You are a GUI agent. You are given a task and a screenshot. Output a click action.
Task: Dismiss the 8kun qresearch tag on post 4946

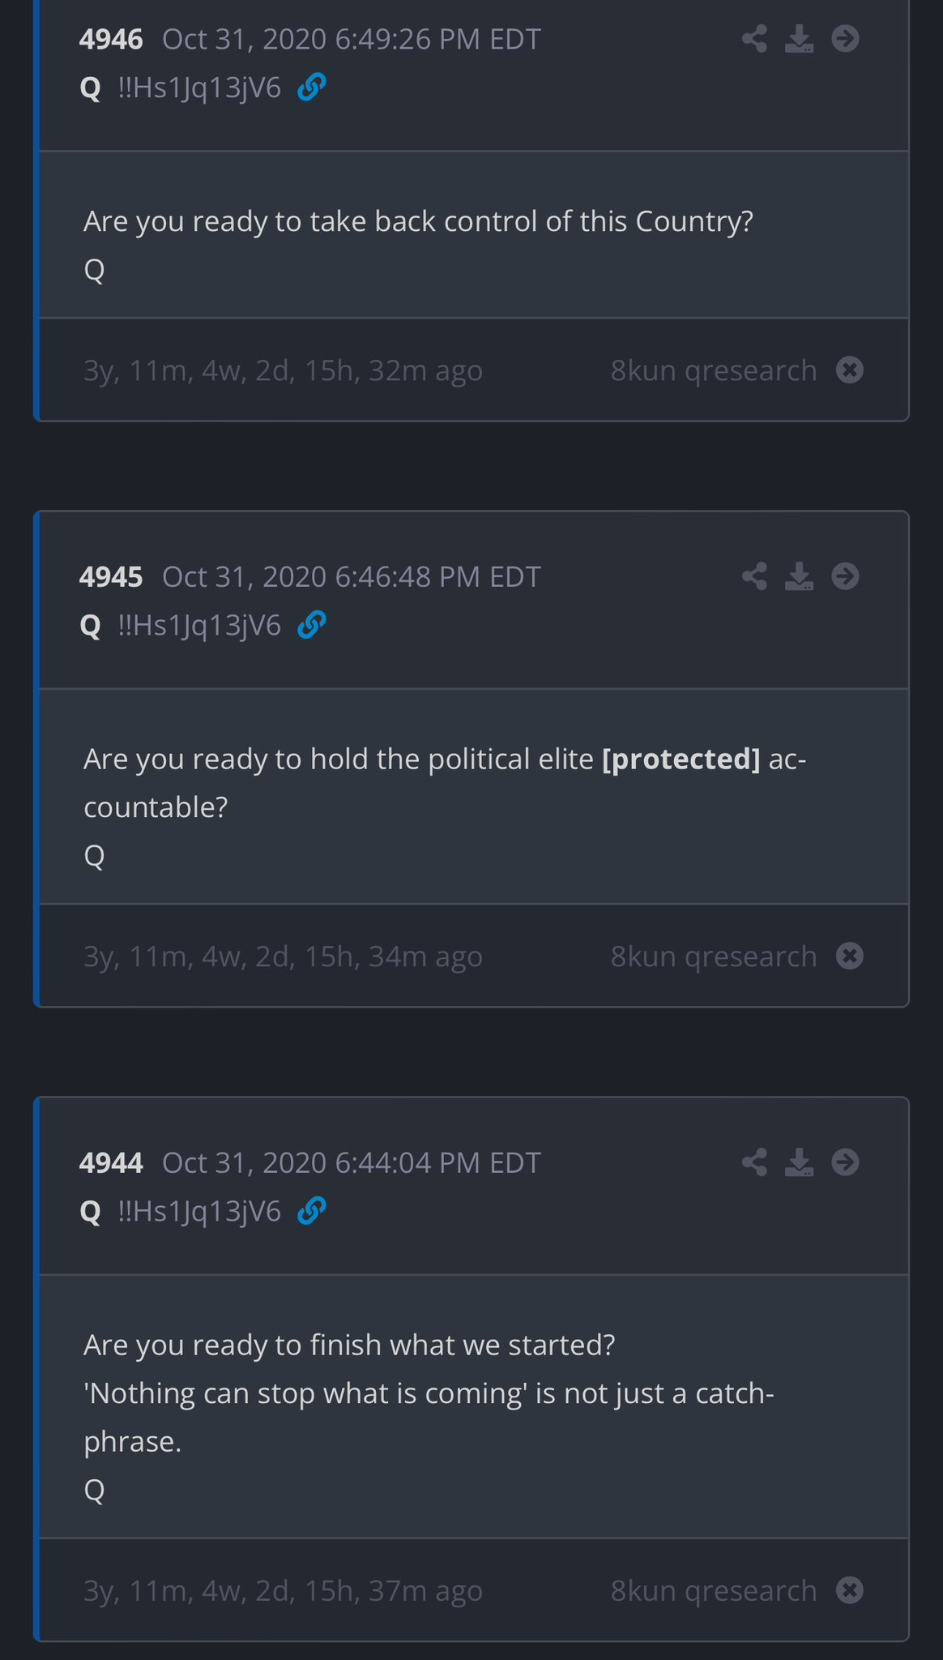pos(850,370)
